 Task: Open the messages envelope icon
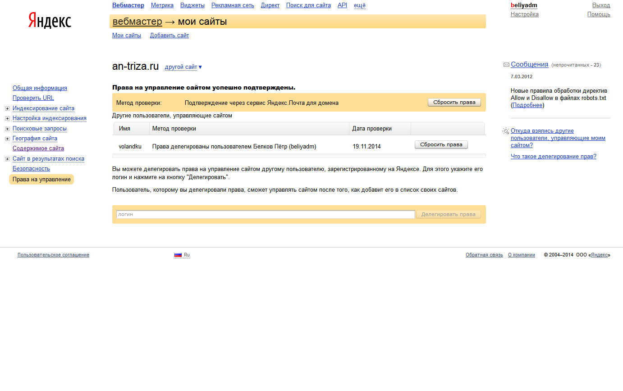point(506,65)
